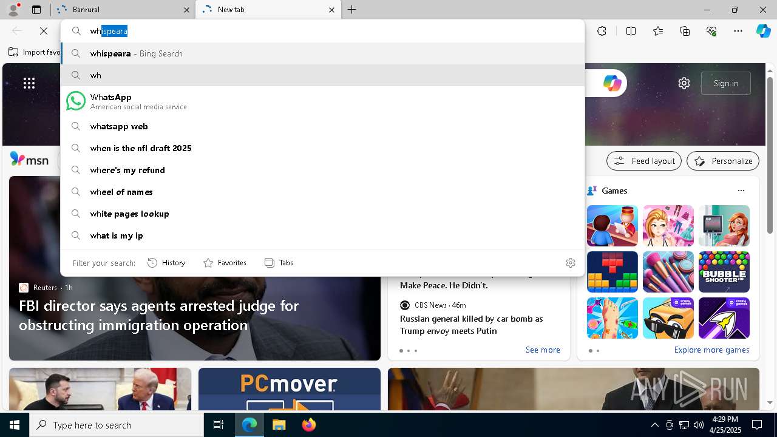
Task: Launch Copilot from the toolbar
Action: click(x=763, y=31)
